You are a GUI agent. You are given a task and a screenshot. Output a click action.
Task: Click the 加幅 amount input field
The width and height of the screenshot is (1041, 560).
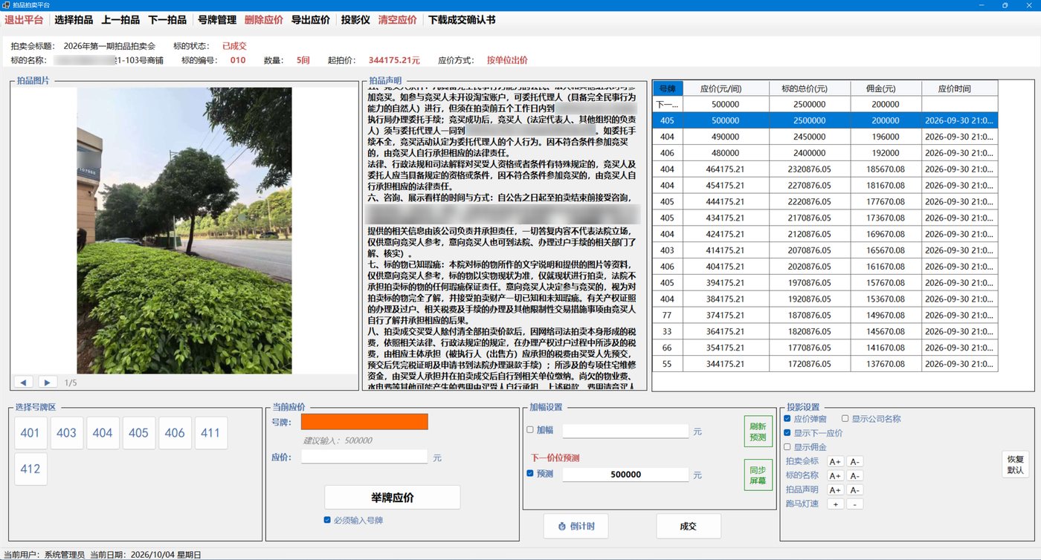coord(626,431)
